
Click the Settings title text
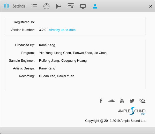point(19,6)
